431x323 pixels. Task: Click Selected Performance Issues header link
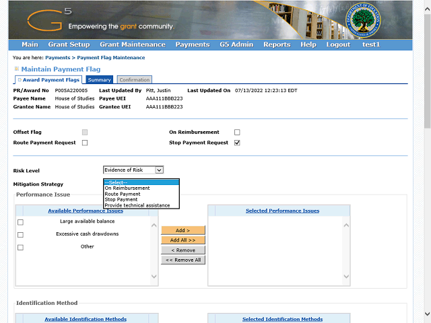283,211
